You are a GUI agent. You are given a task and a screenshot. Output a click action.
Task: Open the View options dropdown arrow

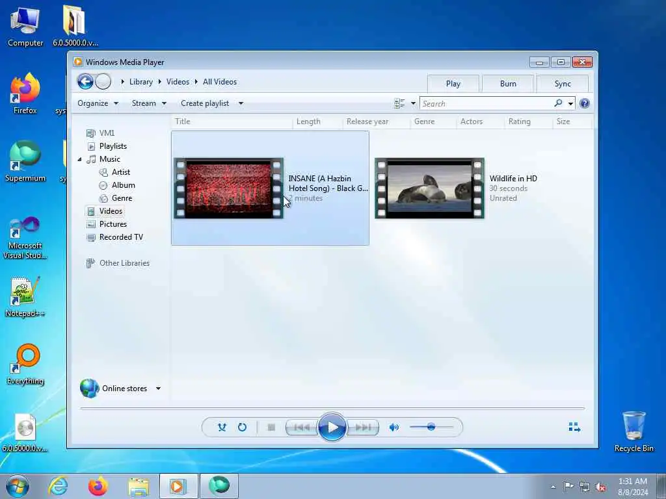coord(413,103)
